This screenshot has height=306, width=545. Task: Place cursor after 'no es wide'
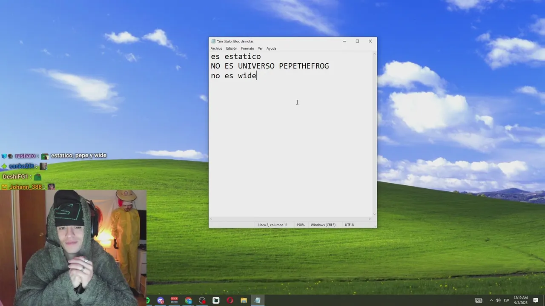(257, 76)
